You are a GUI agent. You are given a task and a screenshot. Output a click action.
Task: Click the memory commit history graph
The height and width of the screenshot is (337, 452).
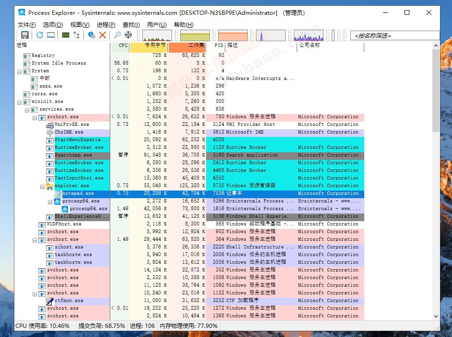[x=196, y=35]
